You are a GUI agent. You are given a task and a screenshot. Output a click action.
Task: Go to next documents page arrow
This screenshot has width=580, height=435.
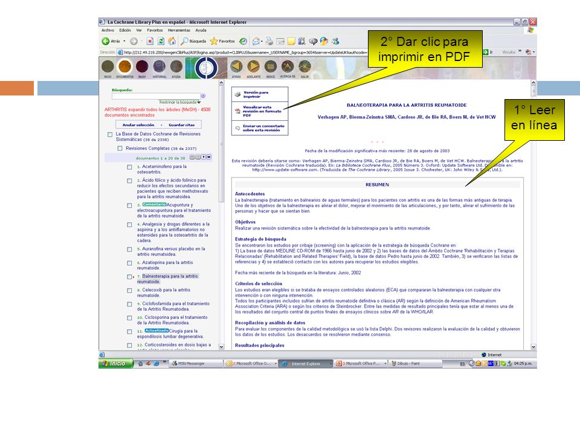(204, 157)
